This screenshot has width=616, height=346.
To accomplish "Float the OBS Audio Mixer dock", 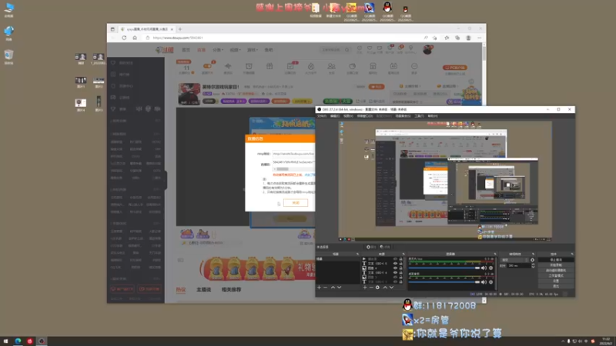I will [x=494, y=255].
